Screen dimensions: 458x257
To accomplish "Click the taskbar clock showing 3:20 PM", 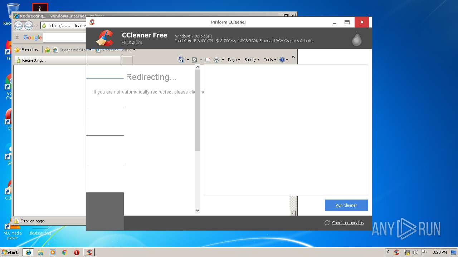I will tap(439, 252).
